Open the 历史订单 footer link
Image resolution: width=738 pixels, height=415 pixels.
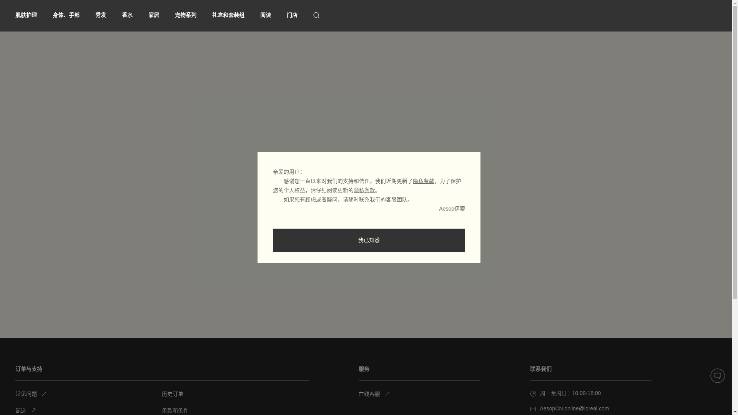[x=173, y=394]
